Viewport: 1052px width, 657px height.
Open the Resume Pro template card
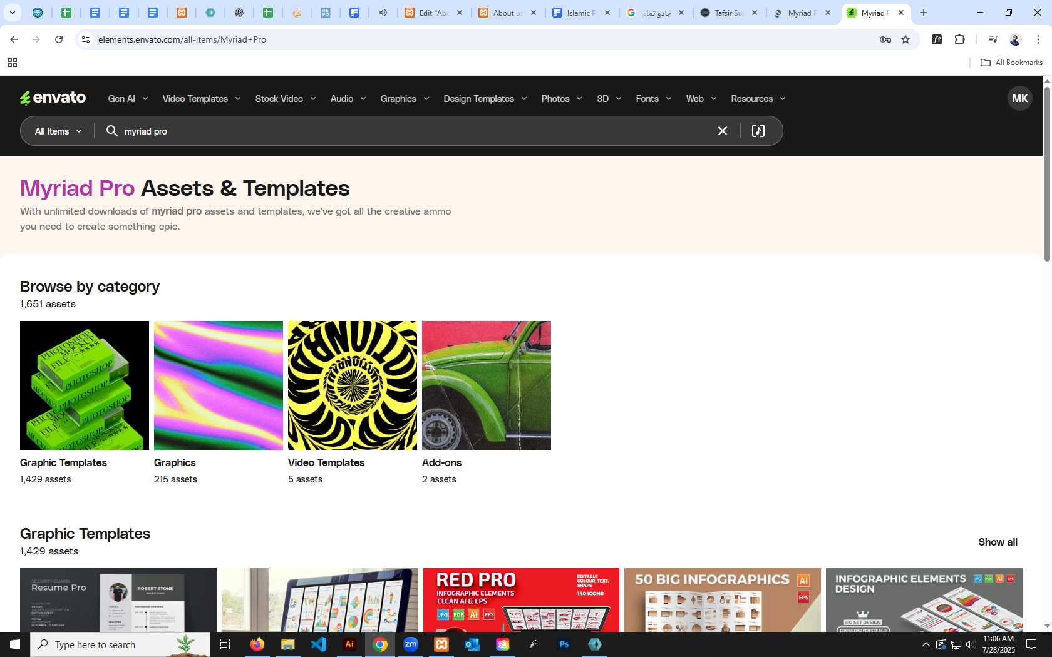(118, 600)
